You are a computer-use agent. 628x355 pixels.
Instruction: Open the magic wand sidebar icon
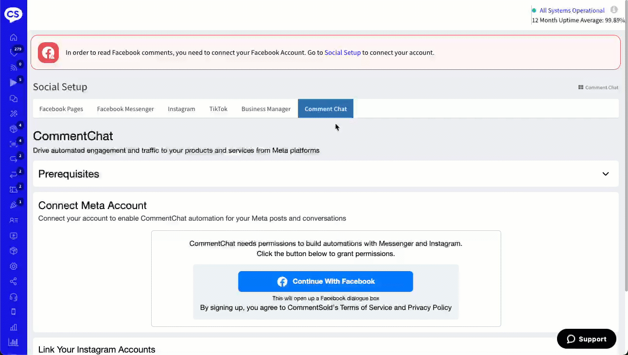[14, 113]
